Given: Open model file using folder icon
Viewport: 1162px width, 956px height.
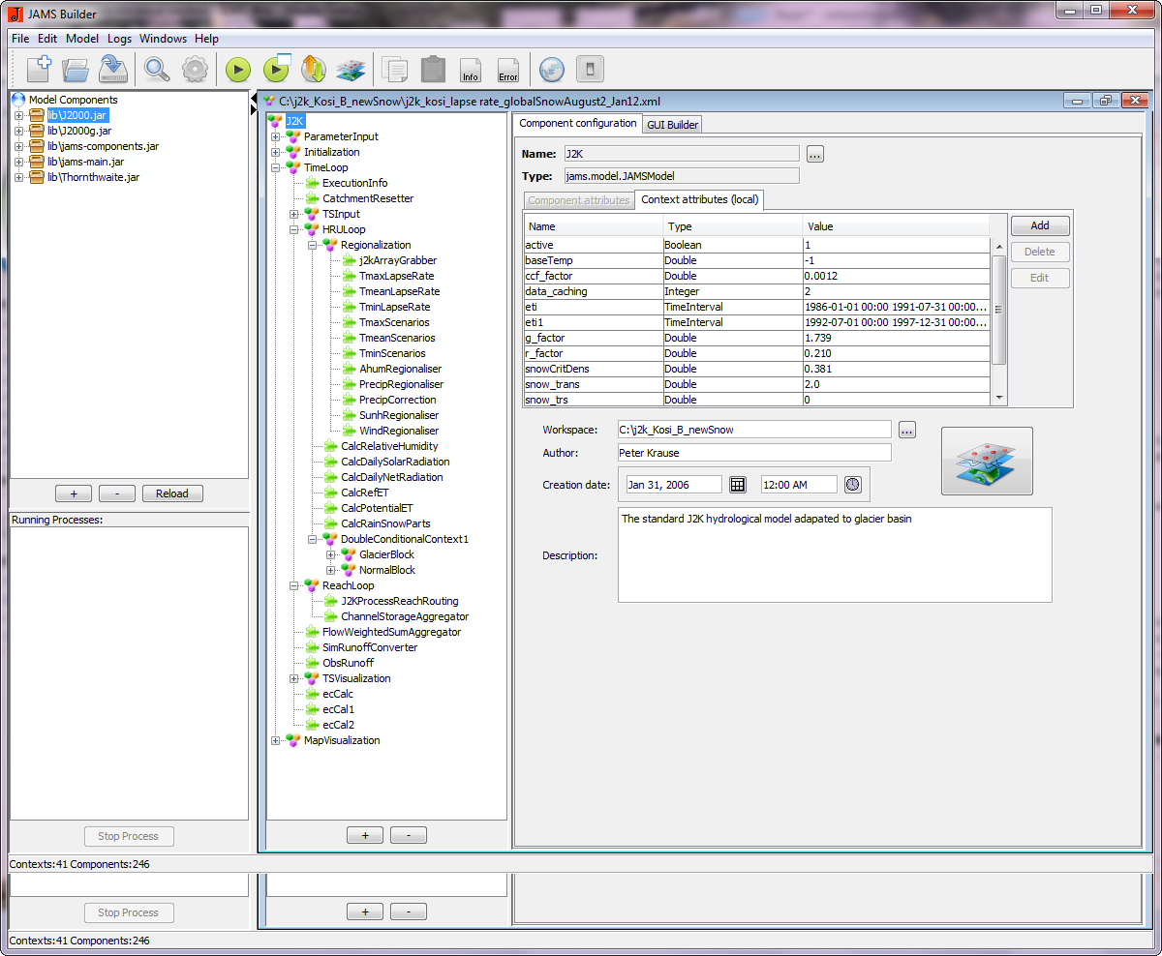Looking at the screenshot, I should click(76, 69).
